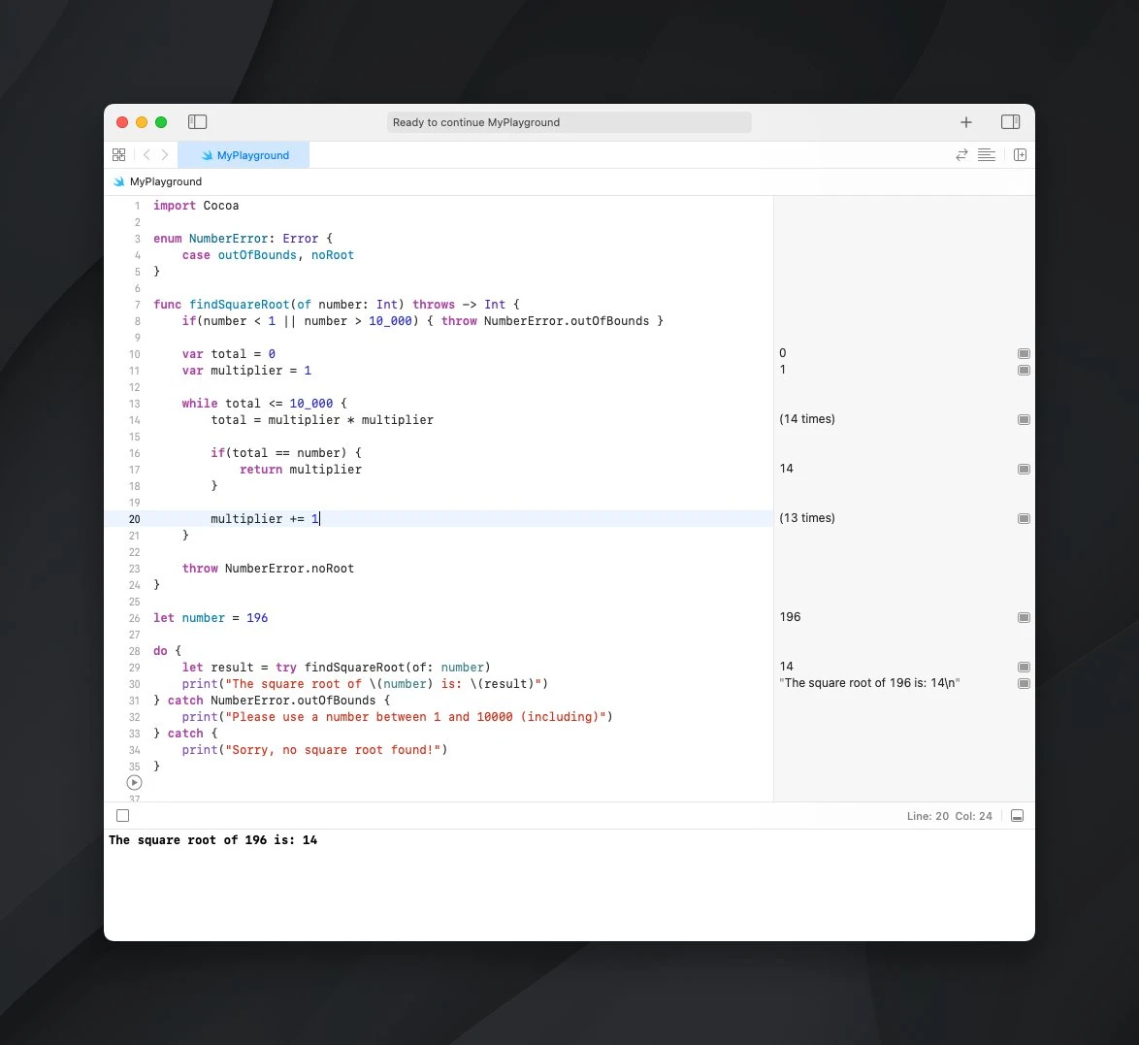The height and width of the screenshot is (1045, 1139).
Task: Hide the debug console area
Action: coord(1017,816)
